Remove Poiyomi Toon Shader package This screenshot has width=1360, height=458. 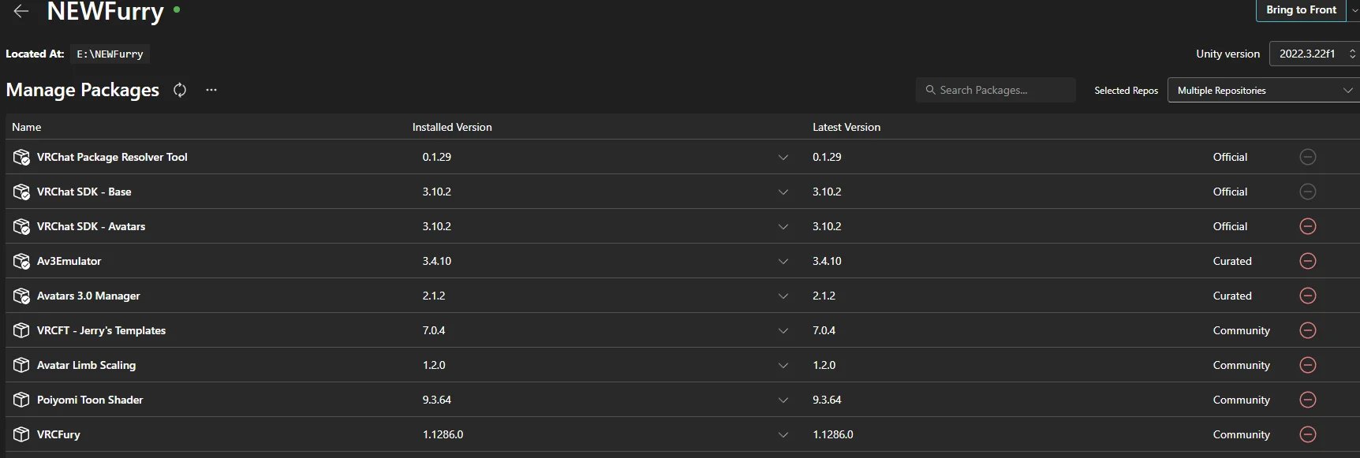[x=1307, y=400]
